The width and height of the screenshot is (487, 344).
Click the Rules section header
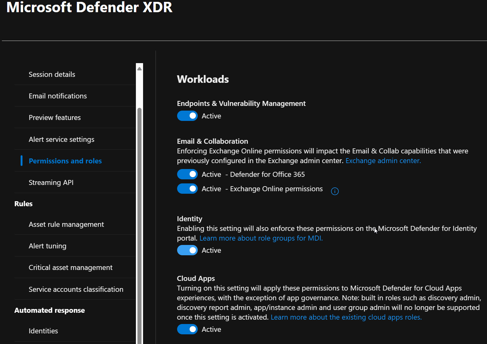23,204
